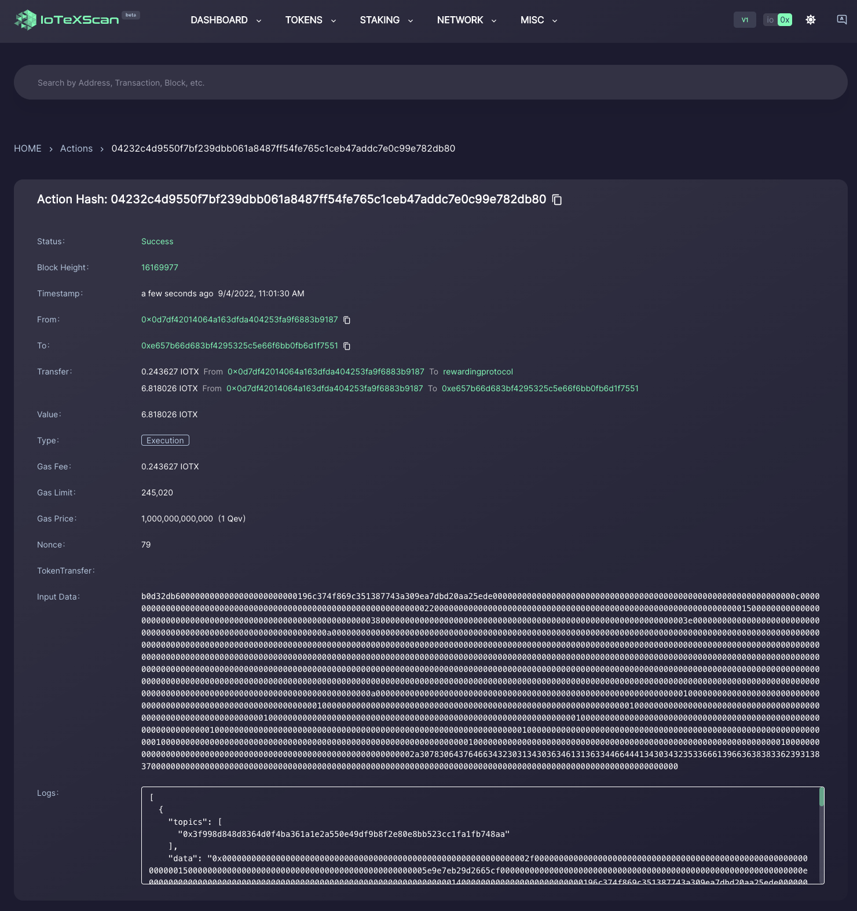Switch address format to io

pos(770,20)
